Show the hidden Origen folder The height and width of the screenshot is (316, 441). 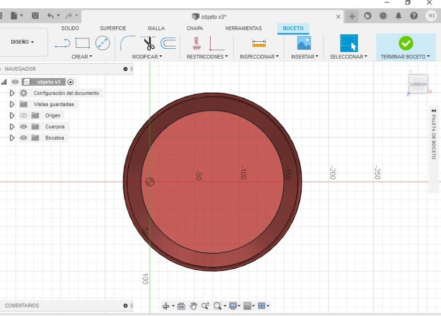(23, 115)
